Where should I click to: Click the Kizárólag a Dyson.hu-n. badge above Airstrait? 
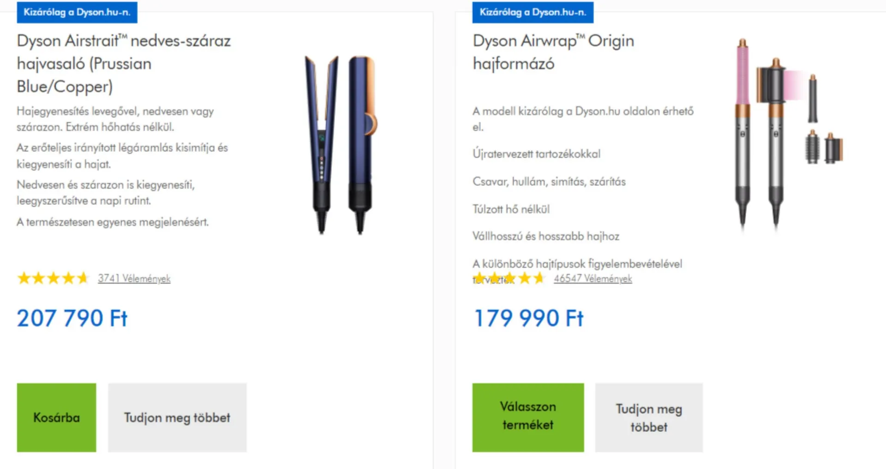point(77,12)
